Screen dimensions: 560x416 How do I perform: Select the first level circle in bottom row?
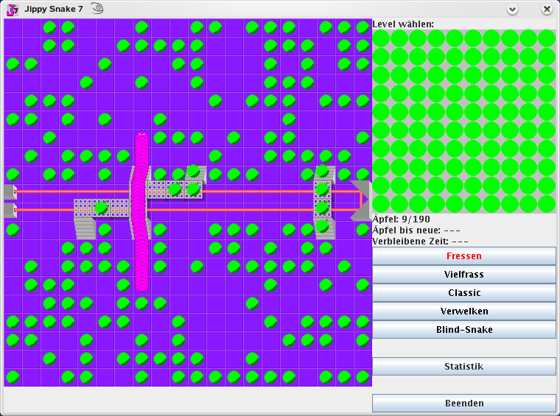tap(381, 204)
